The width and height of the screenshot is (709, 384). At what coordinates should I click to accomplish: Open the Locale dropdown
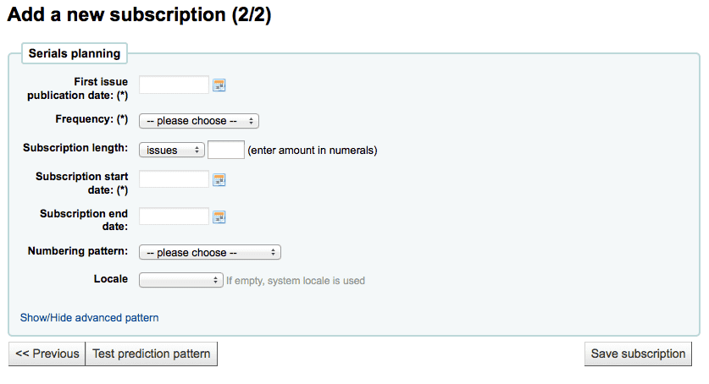181,280
